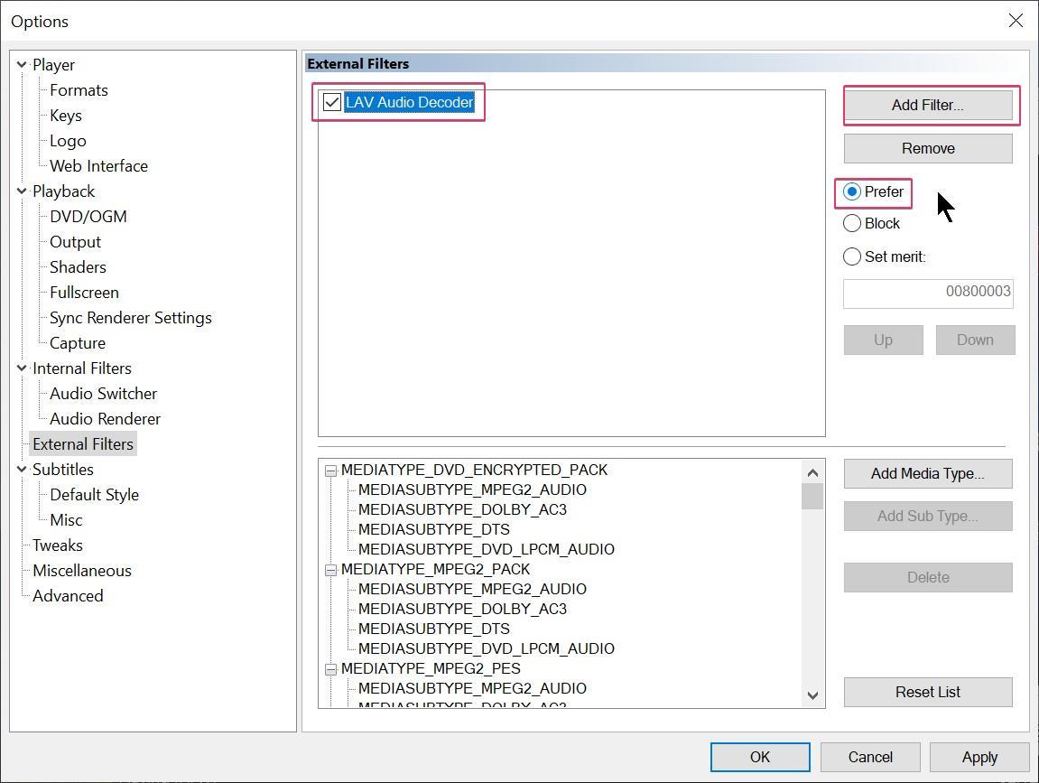Collapse MEDIATYPE_MPEG2_PACK node
The image size is (1039, 783).
point(330,570)
